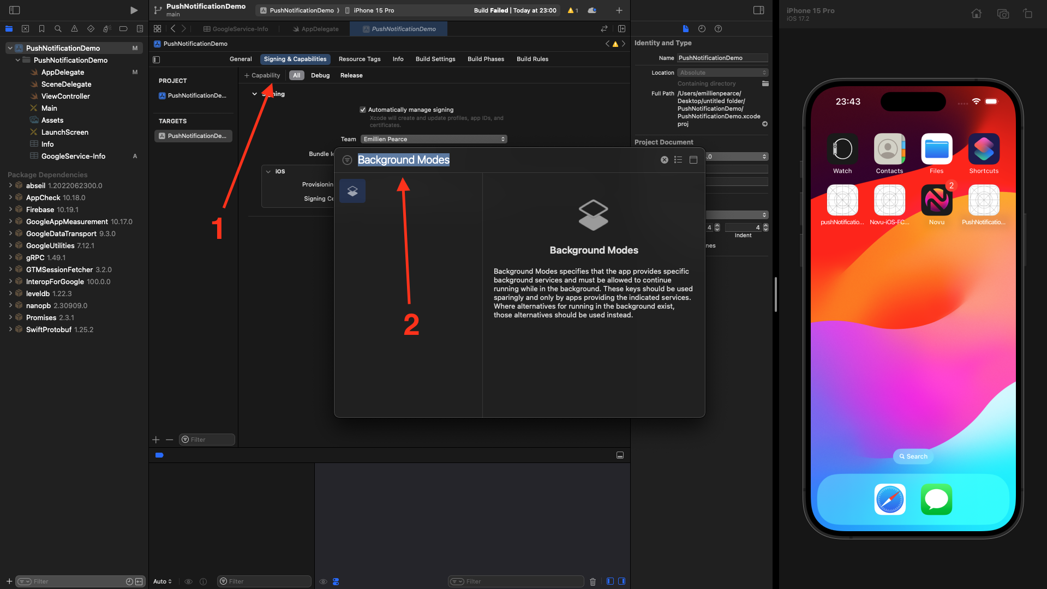
Task: Select the Release configuration filter
Action: pos(351,75)
